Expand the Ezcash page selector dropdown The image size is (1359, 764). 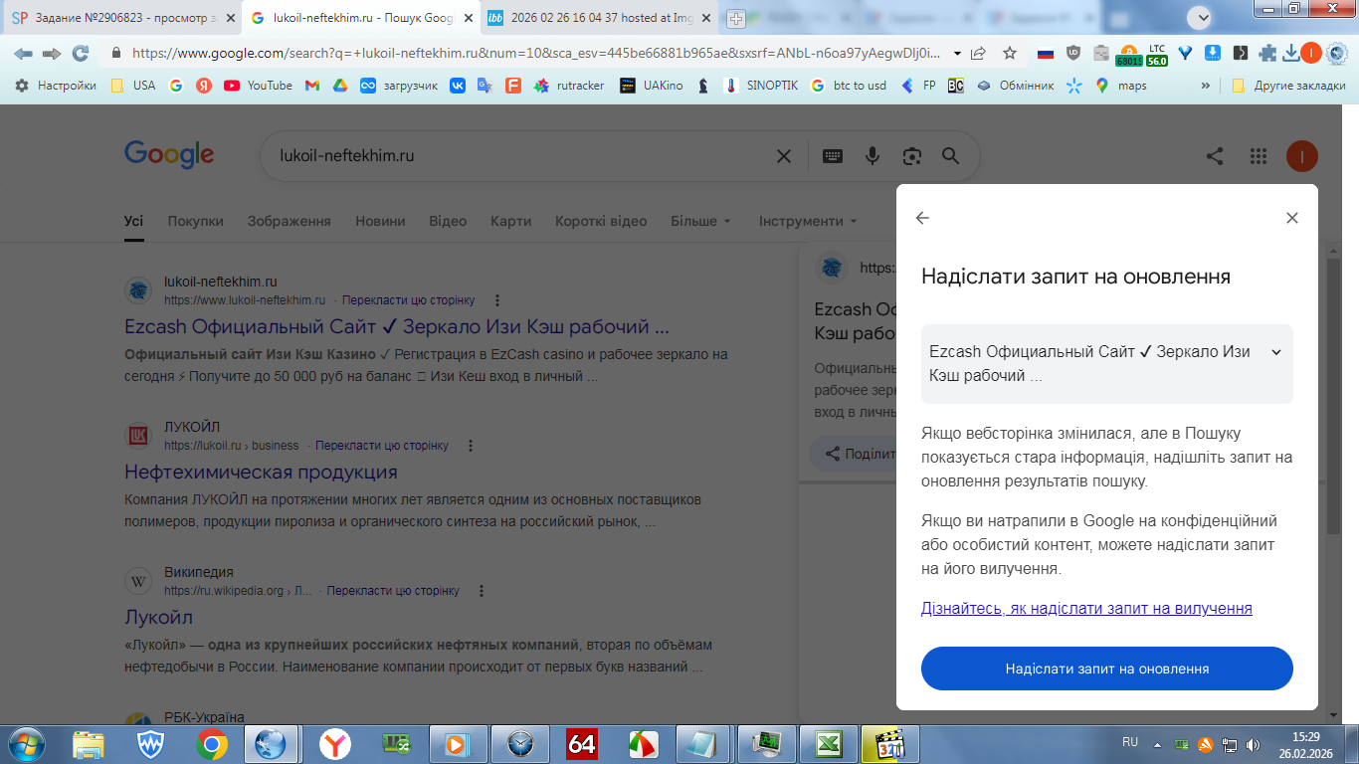tap(1107, 364)
